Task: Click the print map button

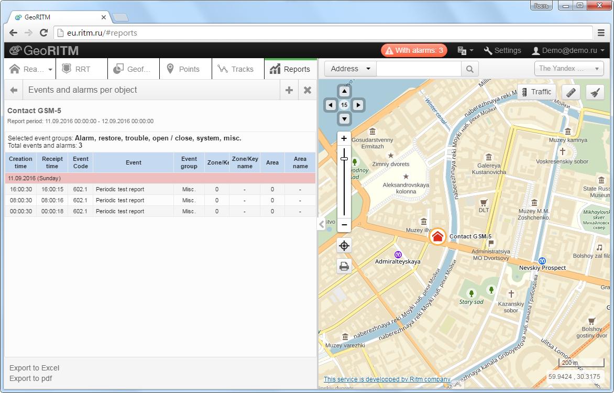Action: click(x=344, y=266)
